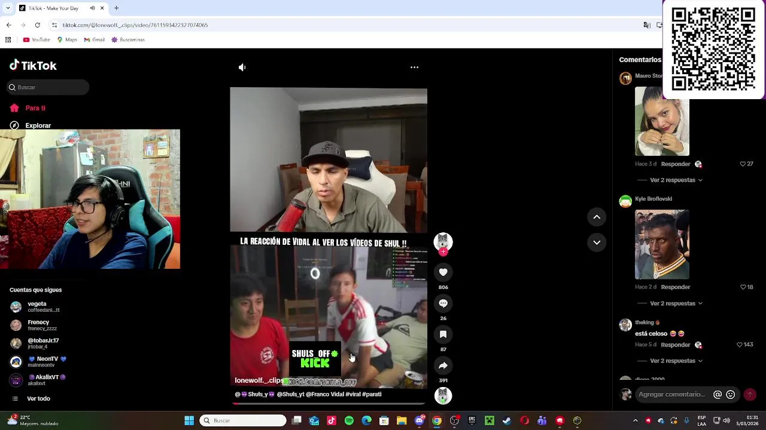Click the #viral hashtag in caption
This screenshot has width=766, height=430.
pos(353,394)
